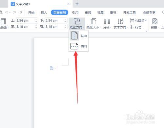The height and width of the screenshot is (128, 164).
Task: Open the 分隔符 breaks dropdown
Action: (138, 20)
